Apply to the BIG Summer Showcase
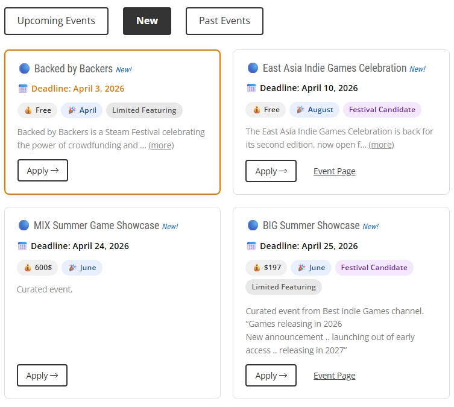454x407 pixels. point(271,376)
